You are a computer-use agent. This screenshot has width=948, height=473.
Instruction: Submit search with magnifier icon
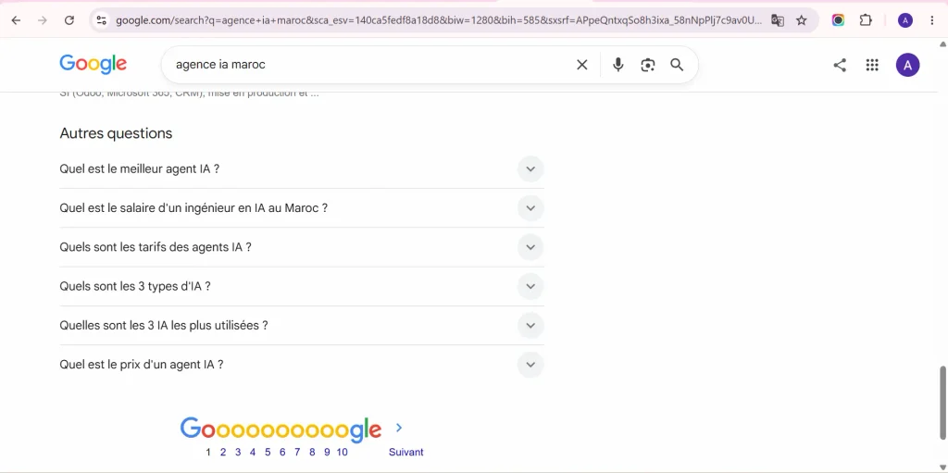(677, 65)
